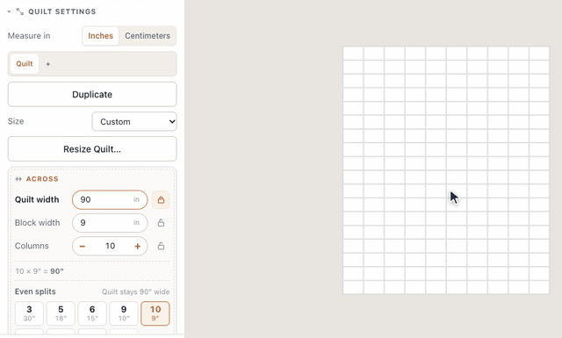Switch measurement to Inches

pyautogui.click(x=100, y=36)
